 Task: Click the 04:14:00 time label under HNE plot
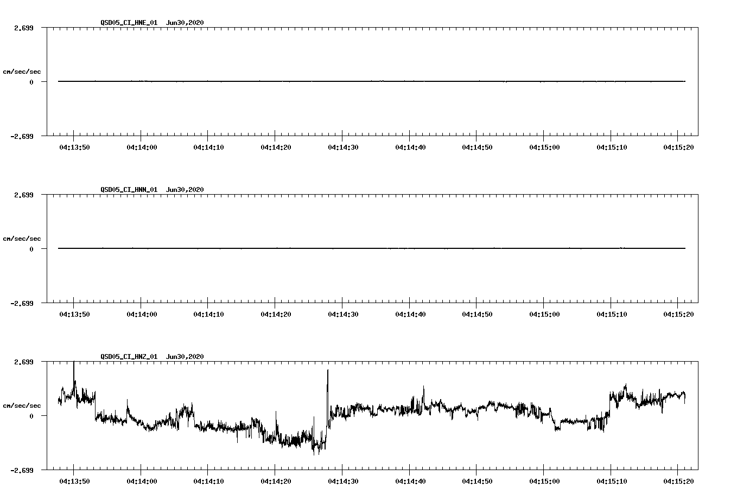pyautogui.click(x=142, y=147)
